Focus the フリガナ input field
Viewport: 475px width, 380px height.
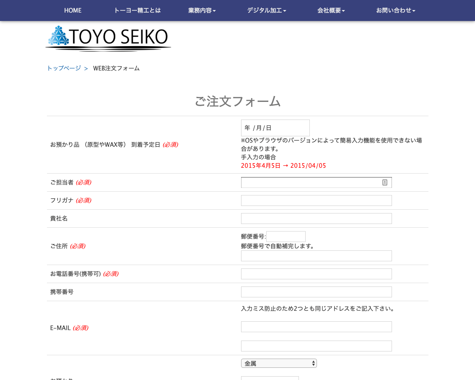click(x=316, y=200)
